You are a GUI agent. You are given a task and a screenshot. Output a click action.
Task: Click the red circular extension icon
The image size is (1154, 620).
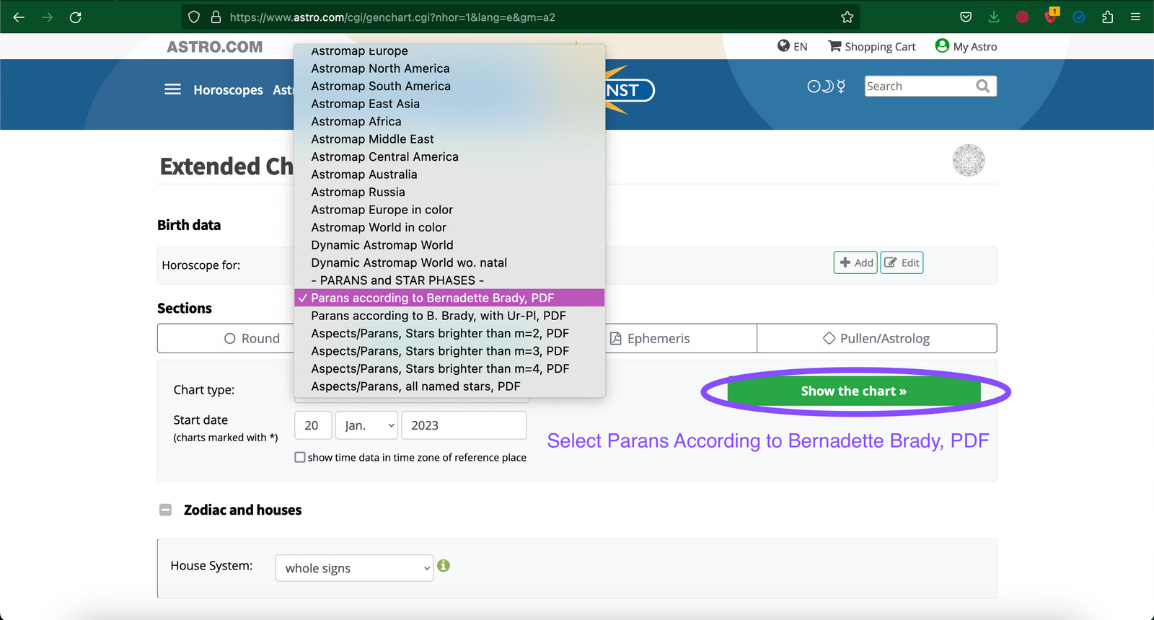pyautogui.click(x=1022, y=17)
